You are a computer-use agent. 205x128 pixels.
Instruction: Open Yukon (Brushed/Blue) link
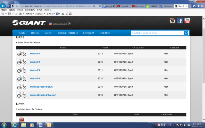(x=41, y=87)
